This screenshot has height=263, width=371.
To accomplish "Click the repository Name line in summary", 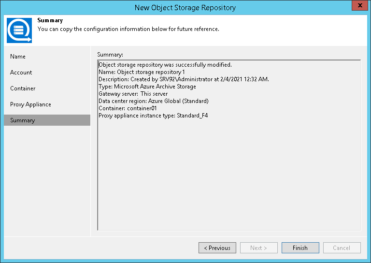I will (142, 72).
